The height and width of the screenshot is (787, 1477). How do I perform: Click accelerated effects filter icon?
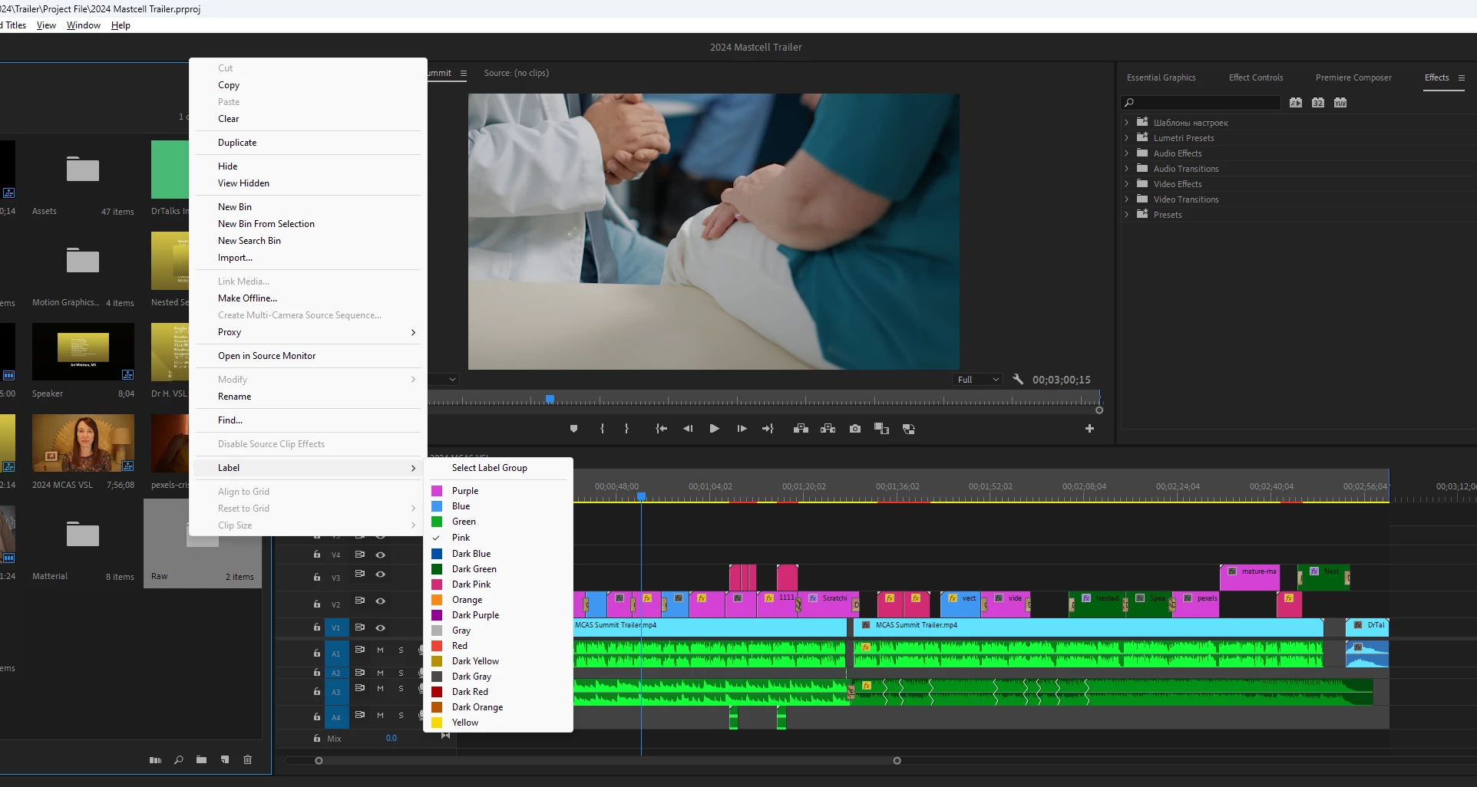point(1296,102)
